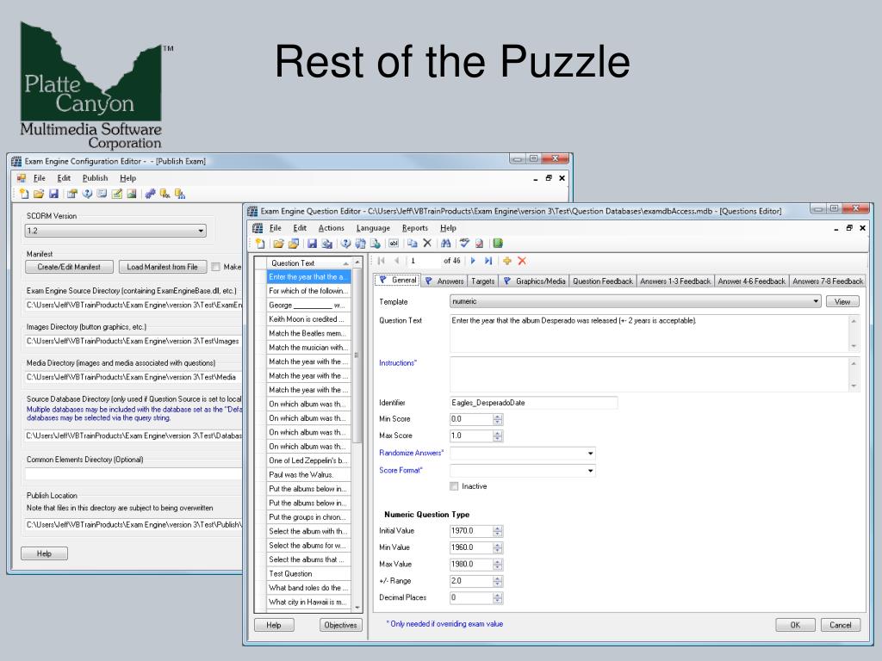The height and width of the screenshot is (661, 882).
Task: Open the Template dropdown showing numeric
Action: pyautogui.click(x=635, y=302)
